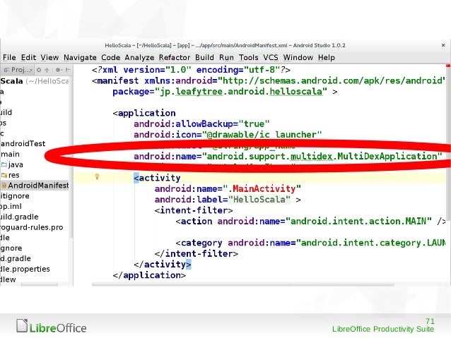
Task: Click the intention lightbulb in the gutter
Action: pyautogui.click(x=98, y=176)
